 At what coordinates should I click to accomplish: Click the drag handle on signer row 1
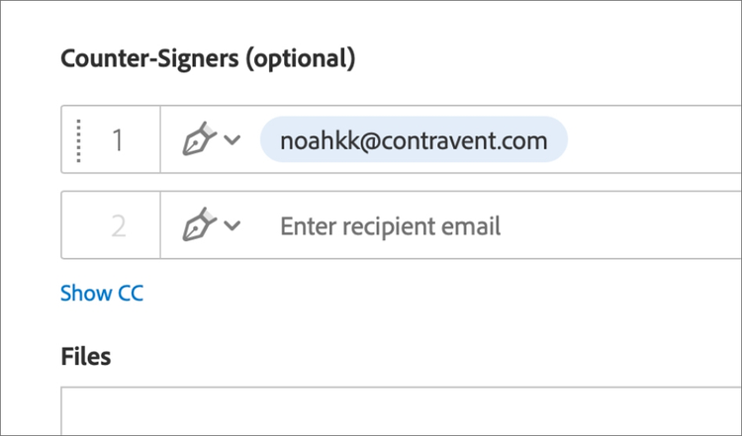(78, 140)
